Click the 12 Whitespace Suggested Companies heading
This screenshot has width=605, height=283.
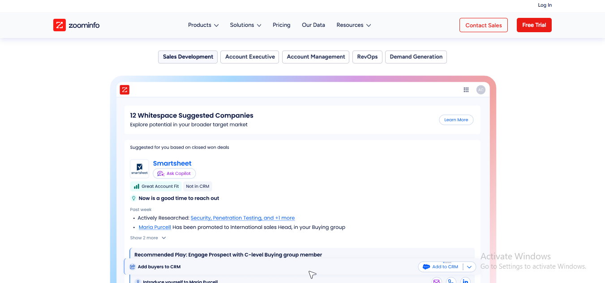(x=192, y=115)
